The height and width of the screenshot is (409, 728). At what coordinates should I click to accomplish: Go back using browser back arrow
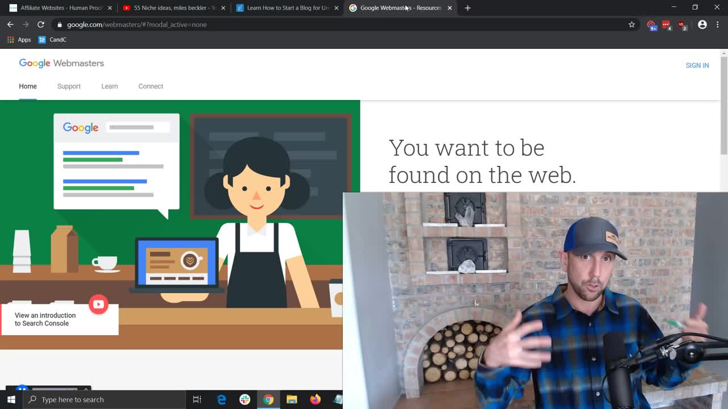tap(10, 24)
